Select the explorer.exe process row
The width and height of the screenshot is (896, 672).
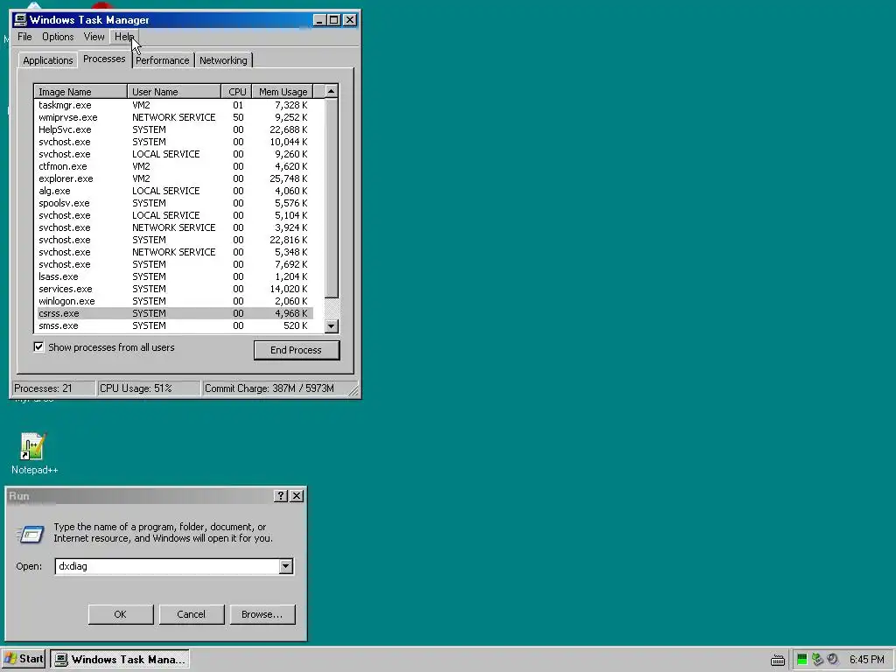pyautogui.click(x=174, y=178)
